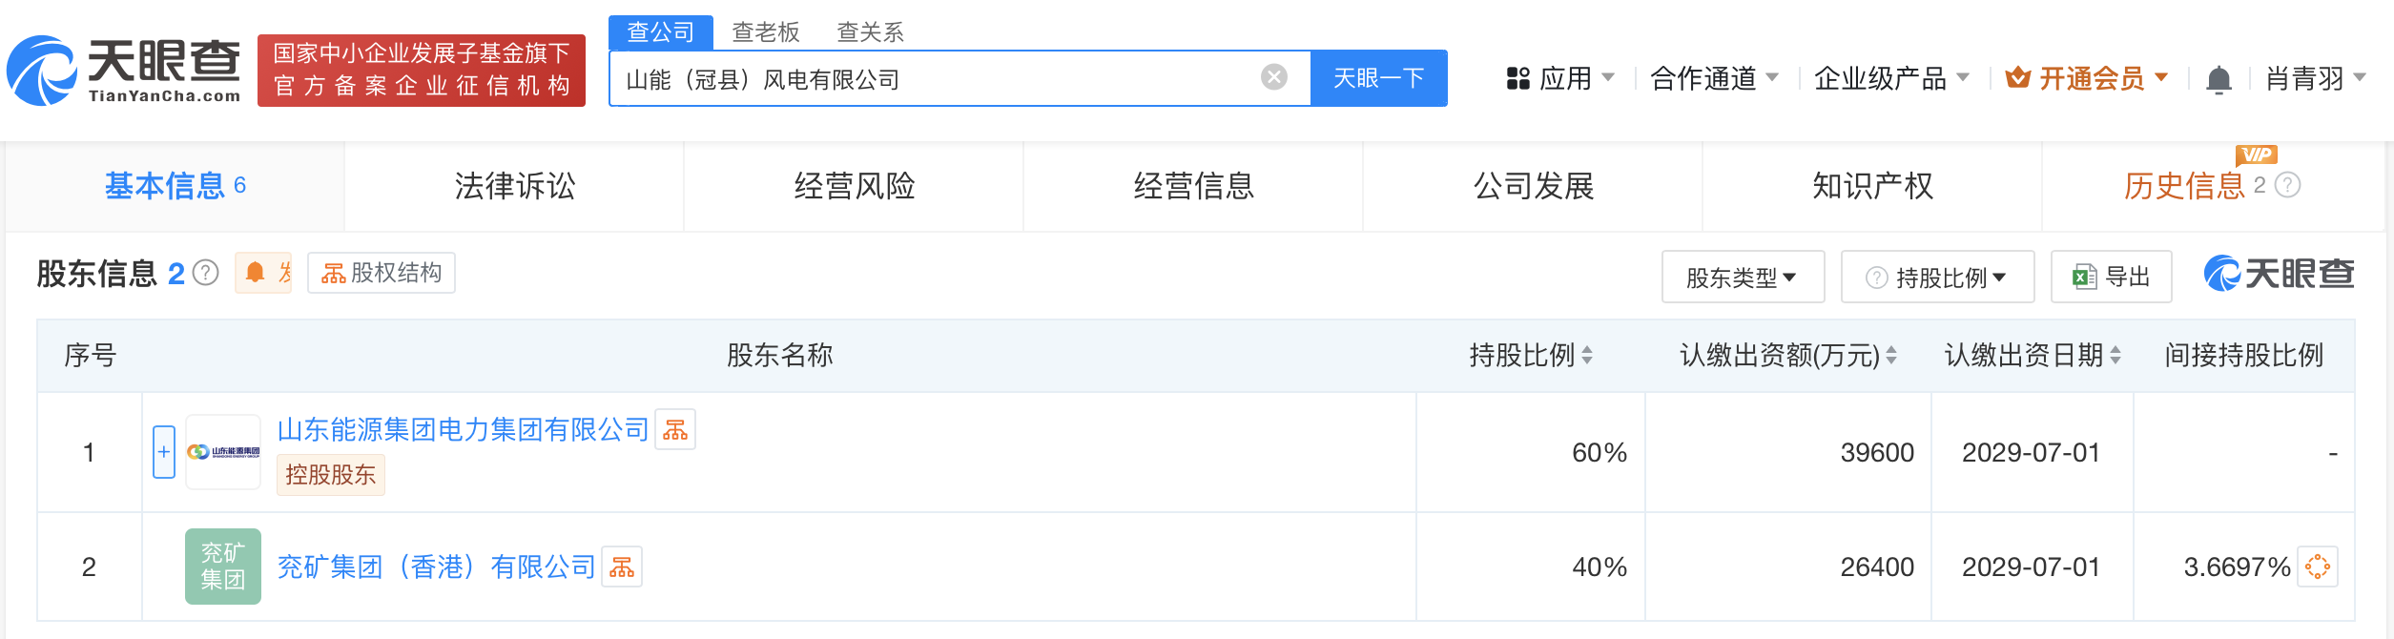2394x639 pixels.
Task: Open the 经营风险 tab
Action: (x=855, y=186)
